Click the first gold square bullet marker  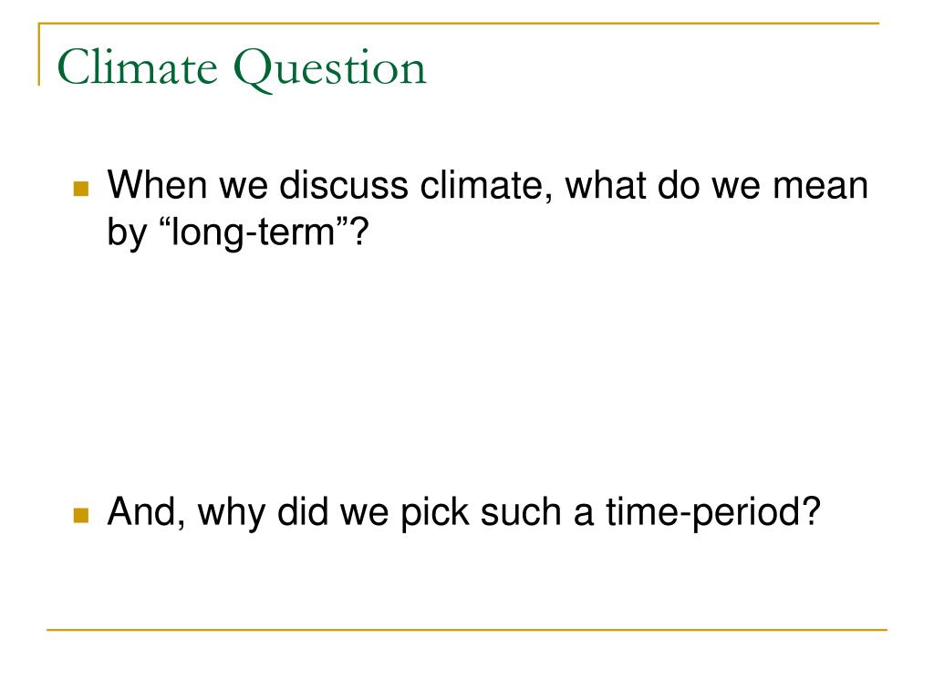(81, 189)
